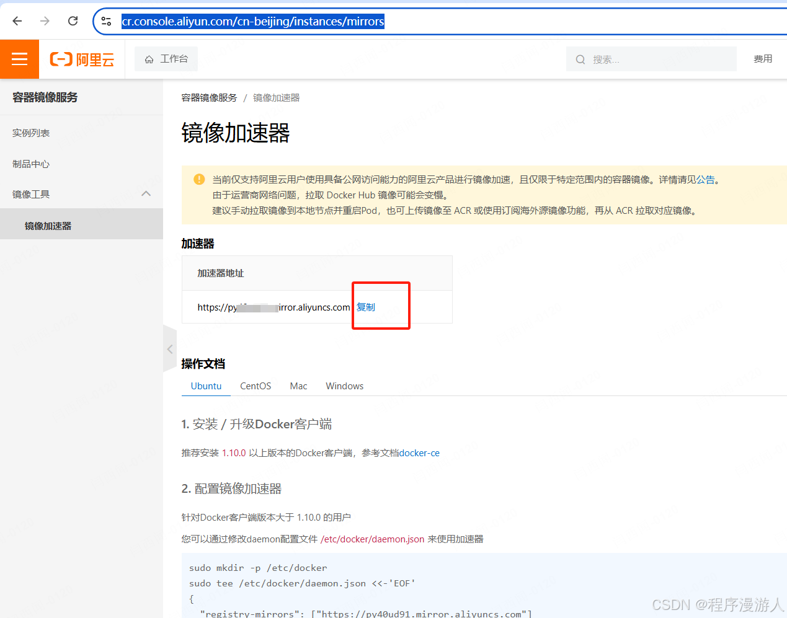
Task: Click the 容器镜像服务 breadcrumb link
Action: (x=209, y=98)
